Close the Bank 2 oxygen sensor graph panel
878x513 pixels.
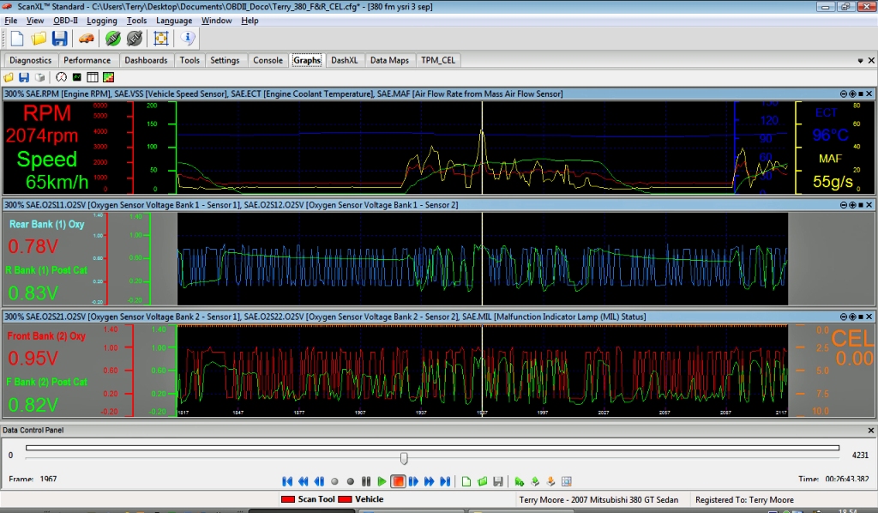[x=869, y=317]
